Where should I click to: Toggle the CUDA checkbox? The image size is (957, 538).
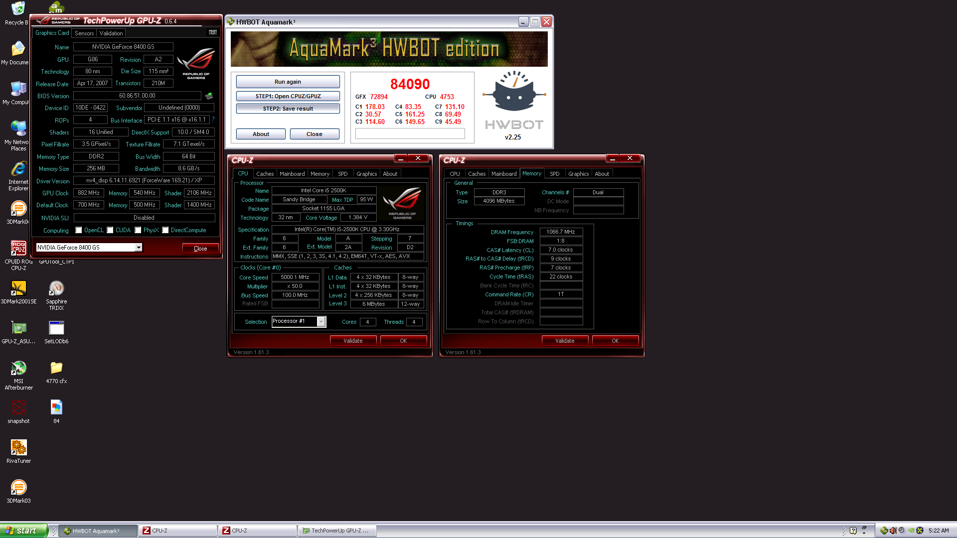[110, 230]
